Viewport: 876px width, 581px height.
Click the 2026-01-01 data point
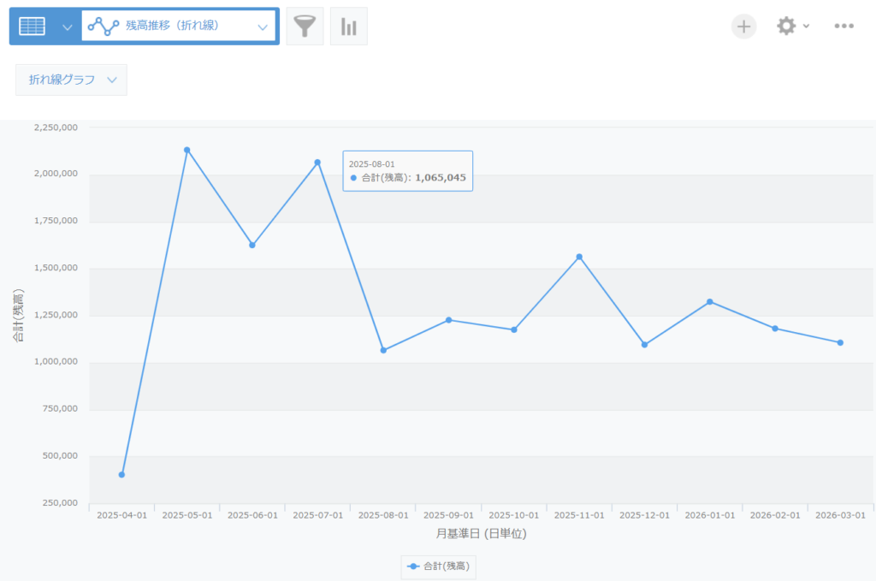pos(709,301)
